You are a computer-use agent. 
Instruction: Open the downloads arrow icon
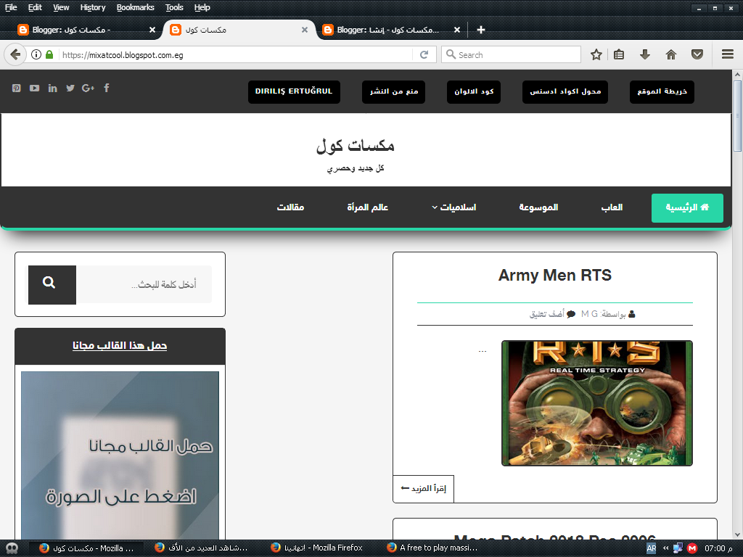click(x=644, y=54)
